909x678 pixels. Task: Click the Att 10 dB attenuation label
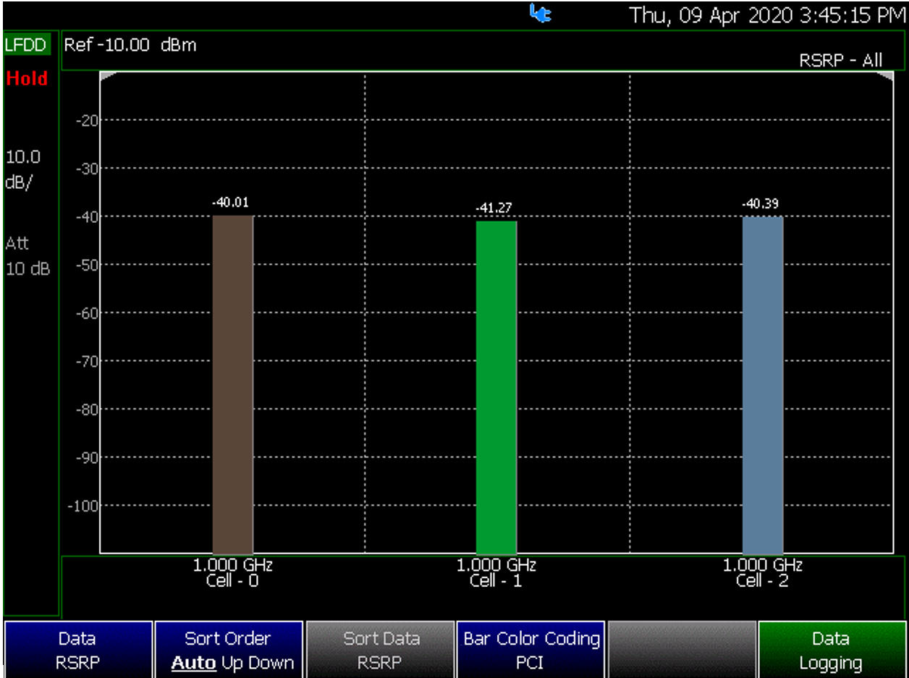pos(28,256)
